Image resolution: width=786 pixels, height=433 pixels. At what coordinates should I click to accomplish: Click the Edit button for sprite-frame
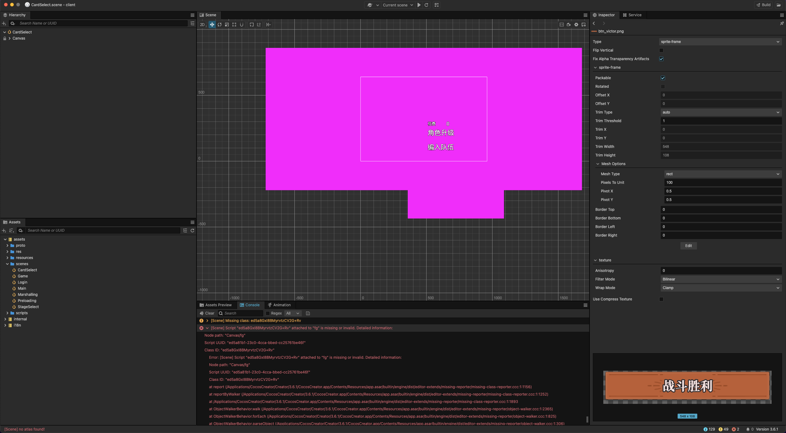coord(688,246)
